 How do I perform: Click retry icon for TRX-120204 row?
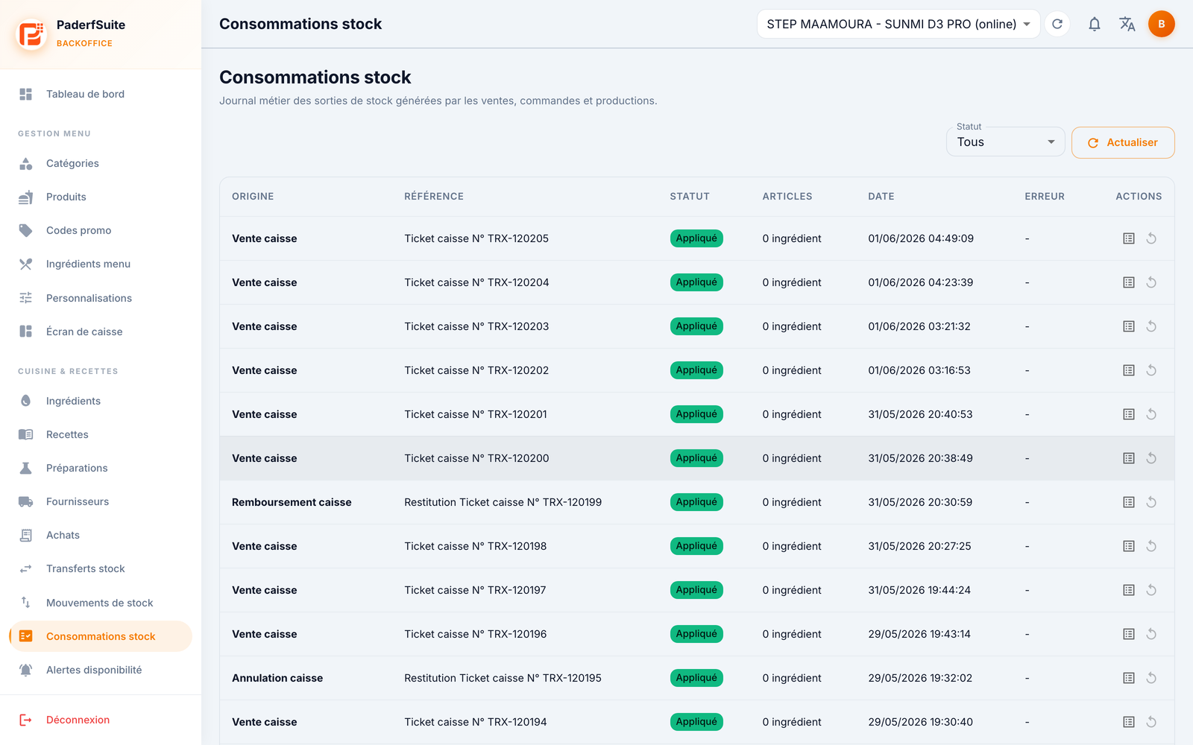point(1151,282)
